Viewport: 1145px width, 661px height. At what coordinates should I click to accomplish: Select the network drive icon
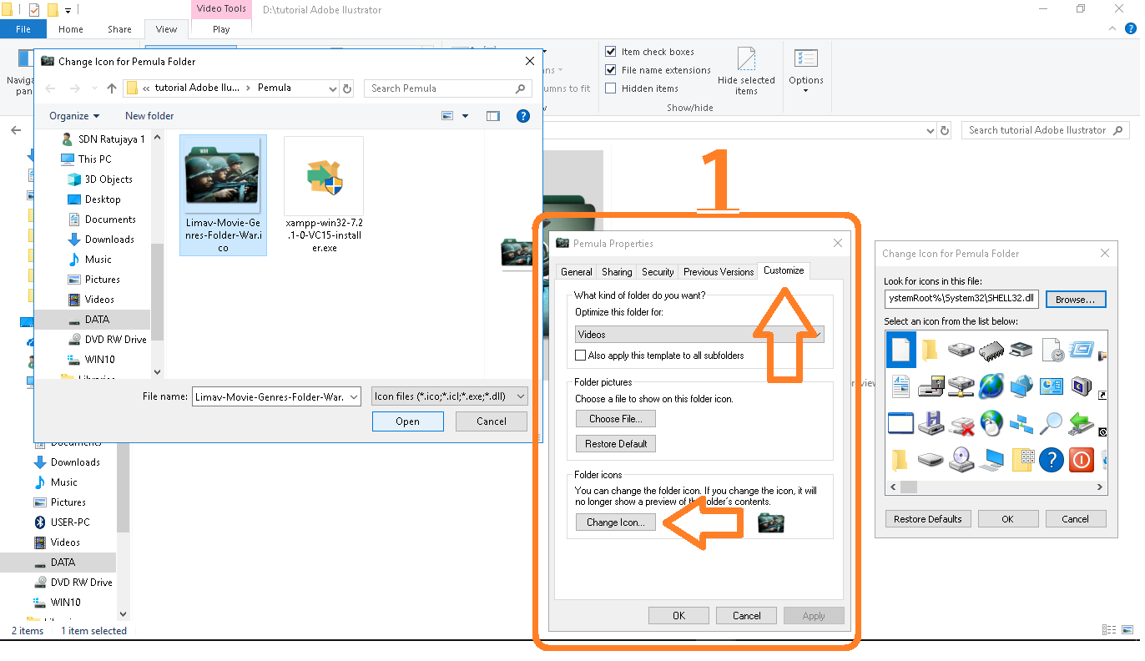pyautogui.click(x=961, y=386)
